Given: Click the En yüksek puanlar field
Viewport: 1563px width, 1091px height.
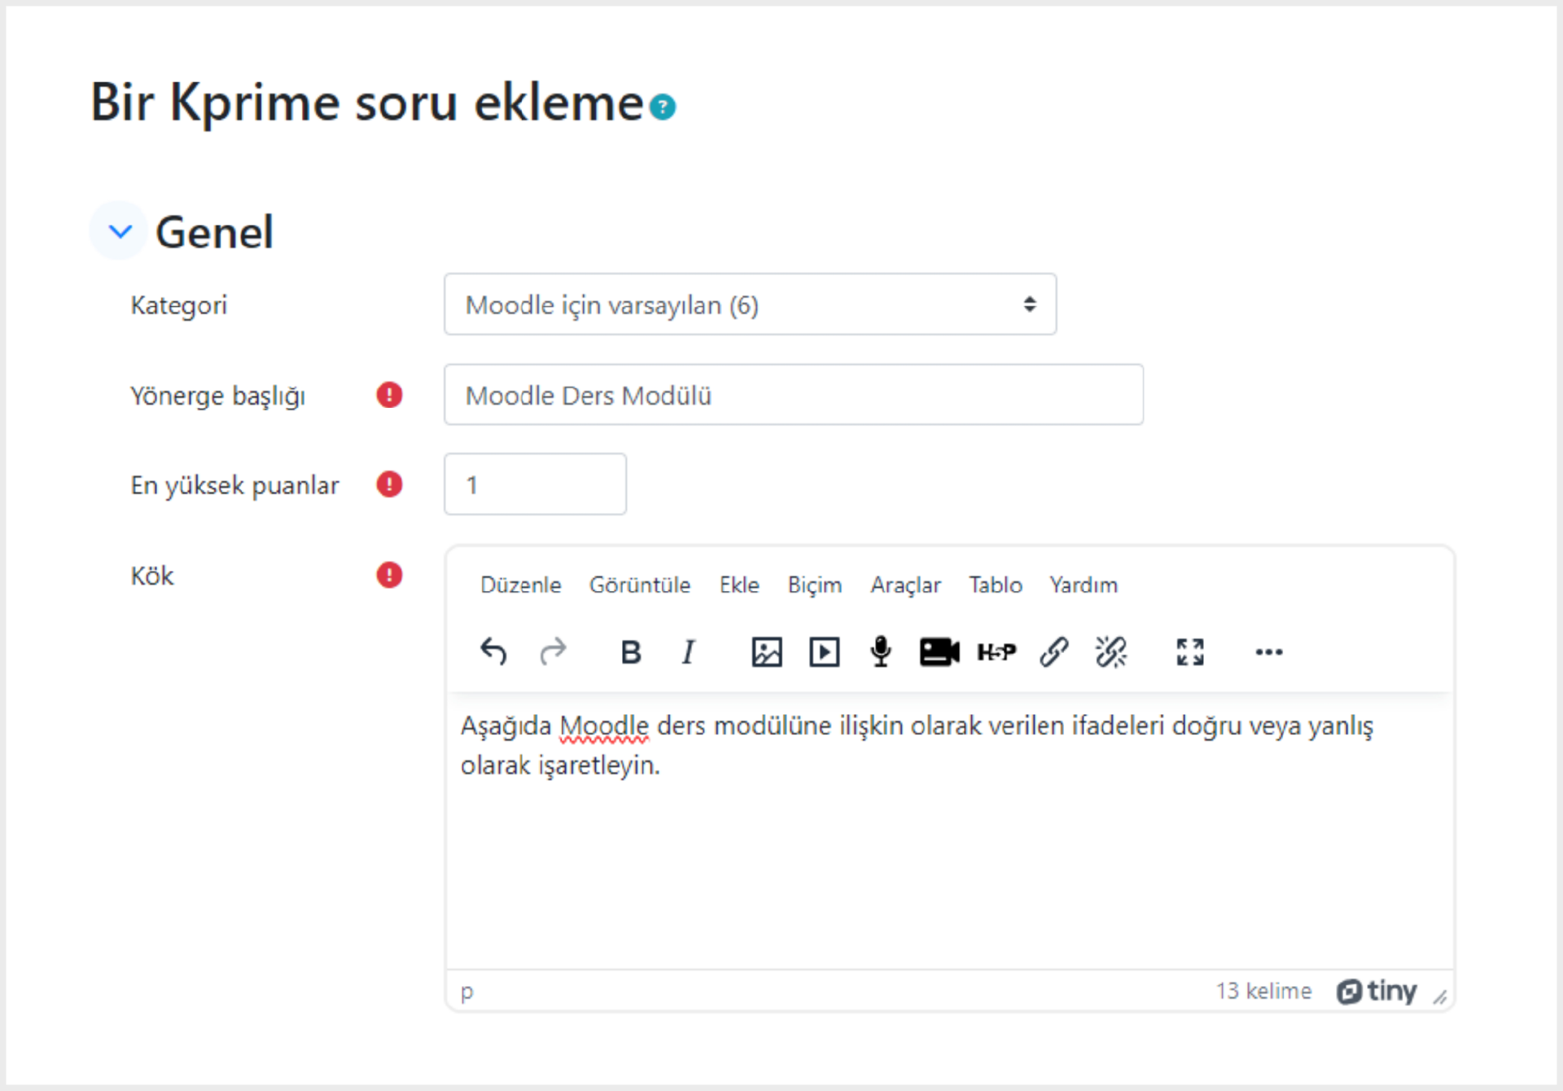Looking at the screenshot, I should pyautogui.click(x=535, y=484).
